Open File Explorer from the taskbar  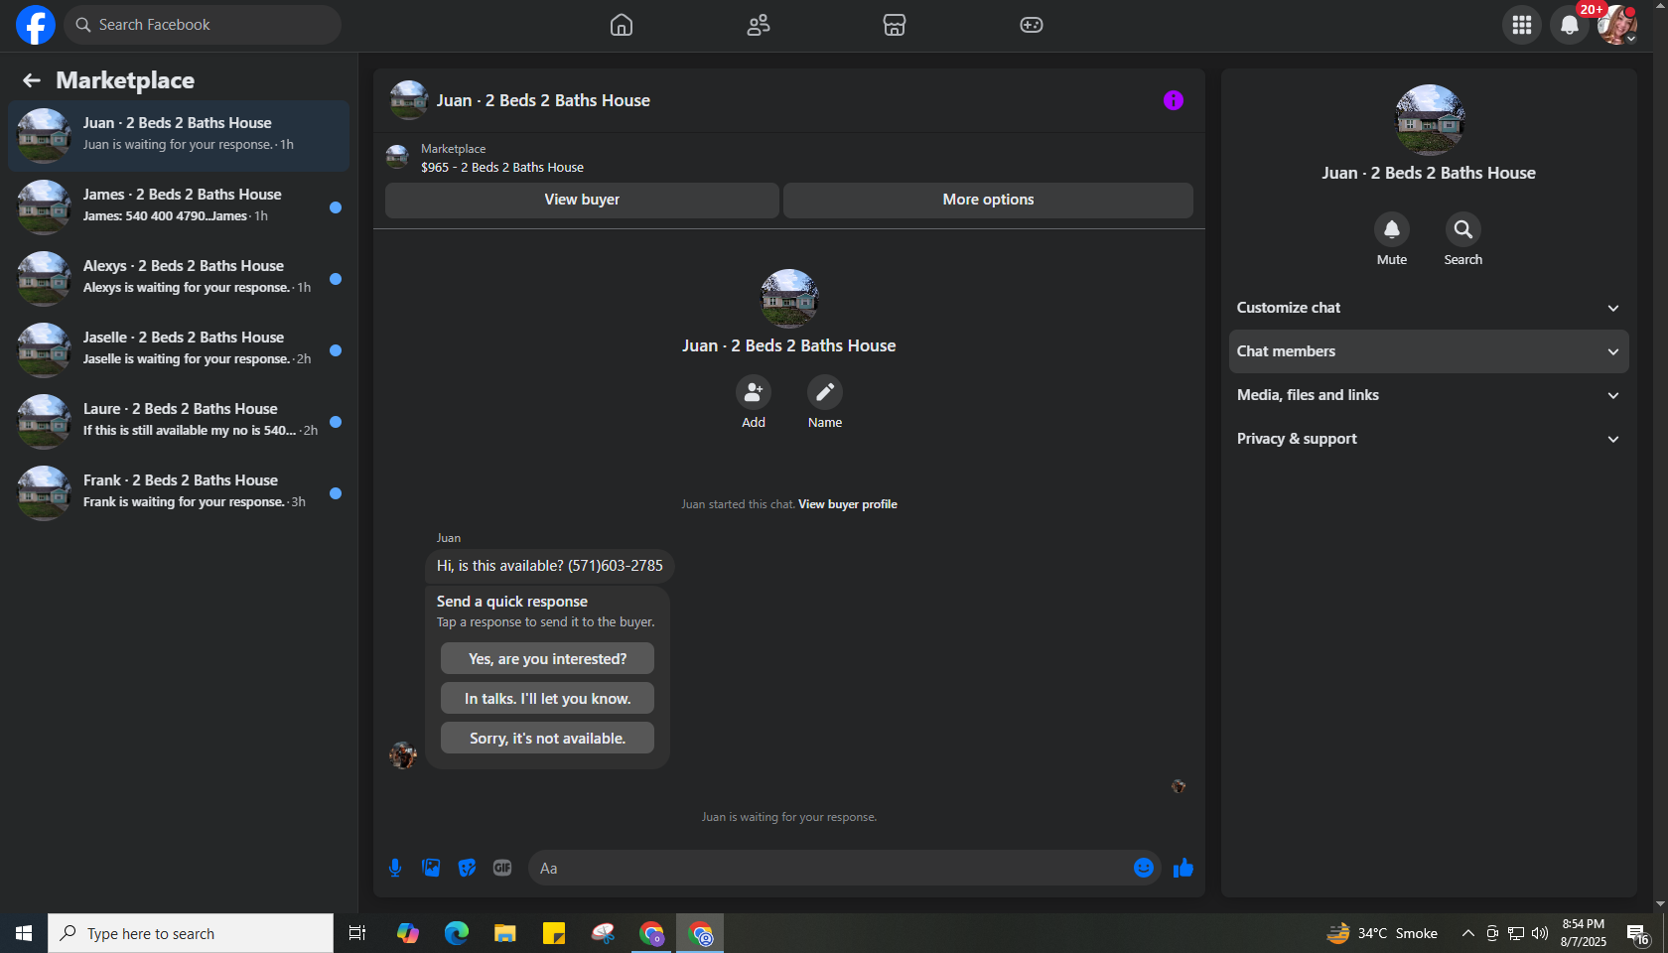(x=505, y=933)
